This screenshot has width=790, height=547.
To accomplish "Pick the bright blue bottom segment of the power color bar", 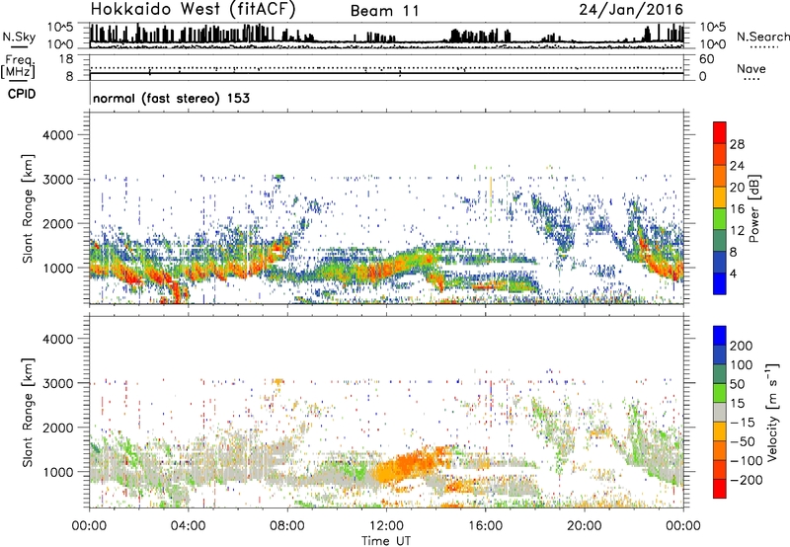I will (720, 283).
